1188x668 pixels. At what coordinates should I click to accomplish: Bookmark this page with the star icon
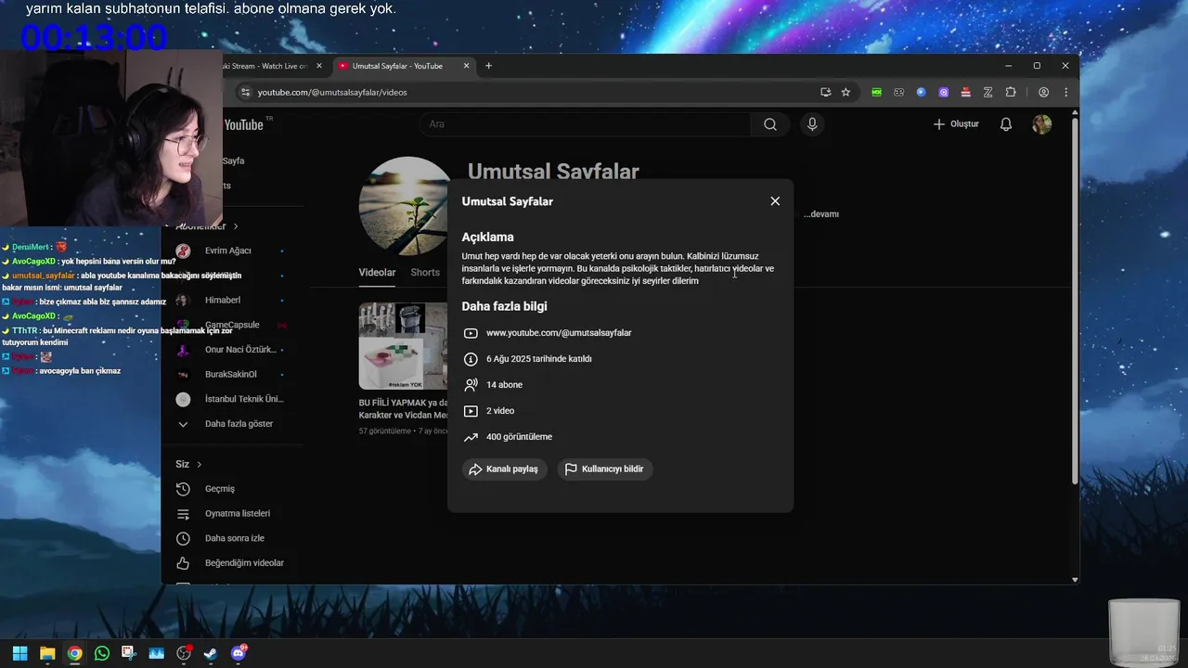(846, 93)
